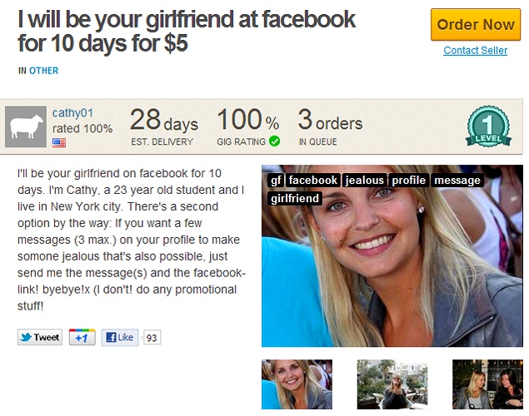Select the 'message' tag
The width and height of the screenshot is (529, 416).
point(457,181)
